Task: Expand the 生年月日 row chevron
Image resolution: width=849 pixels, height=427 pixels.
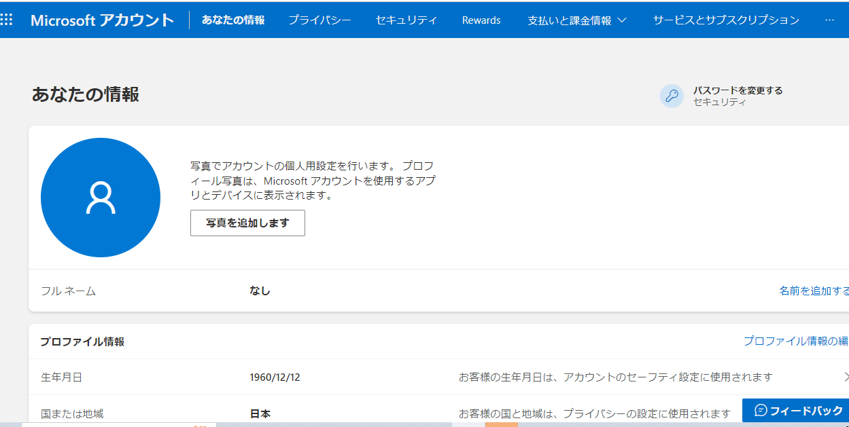Action: (846, 377)
